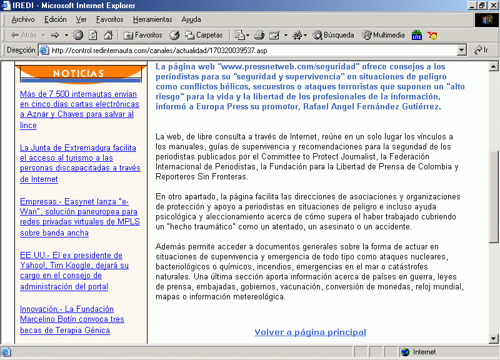Open the Fundación Marcelino Botín news link
500x360 pixels.
pos(72,319)
